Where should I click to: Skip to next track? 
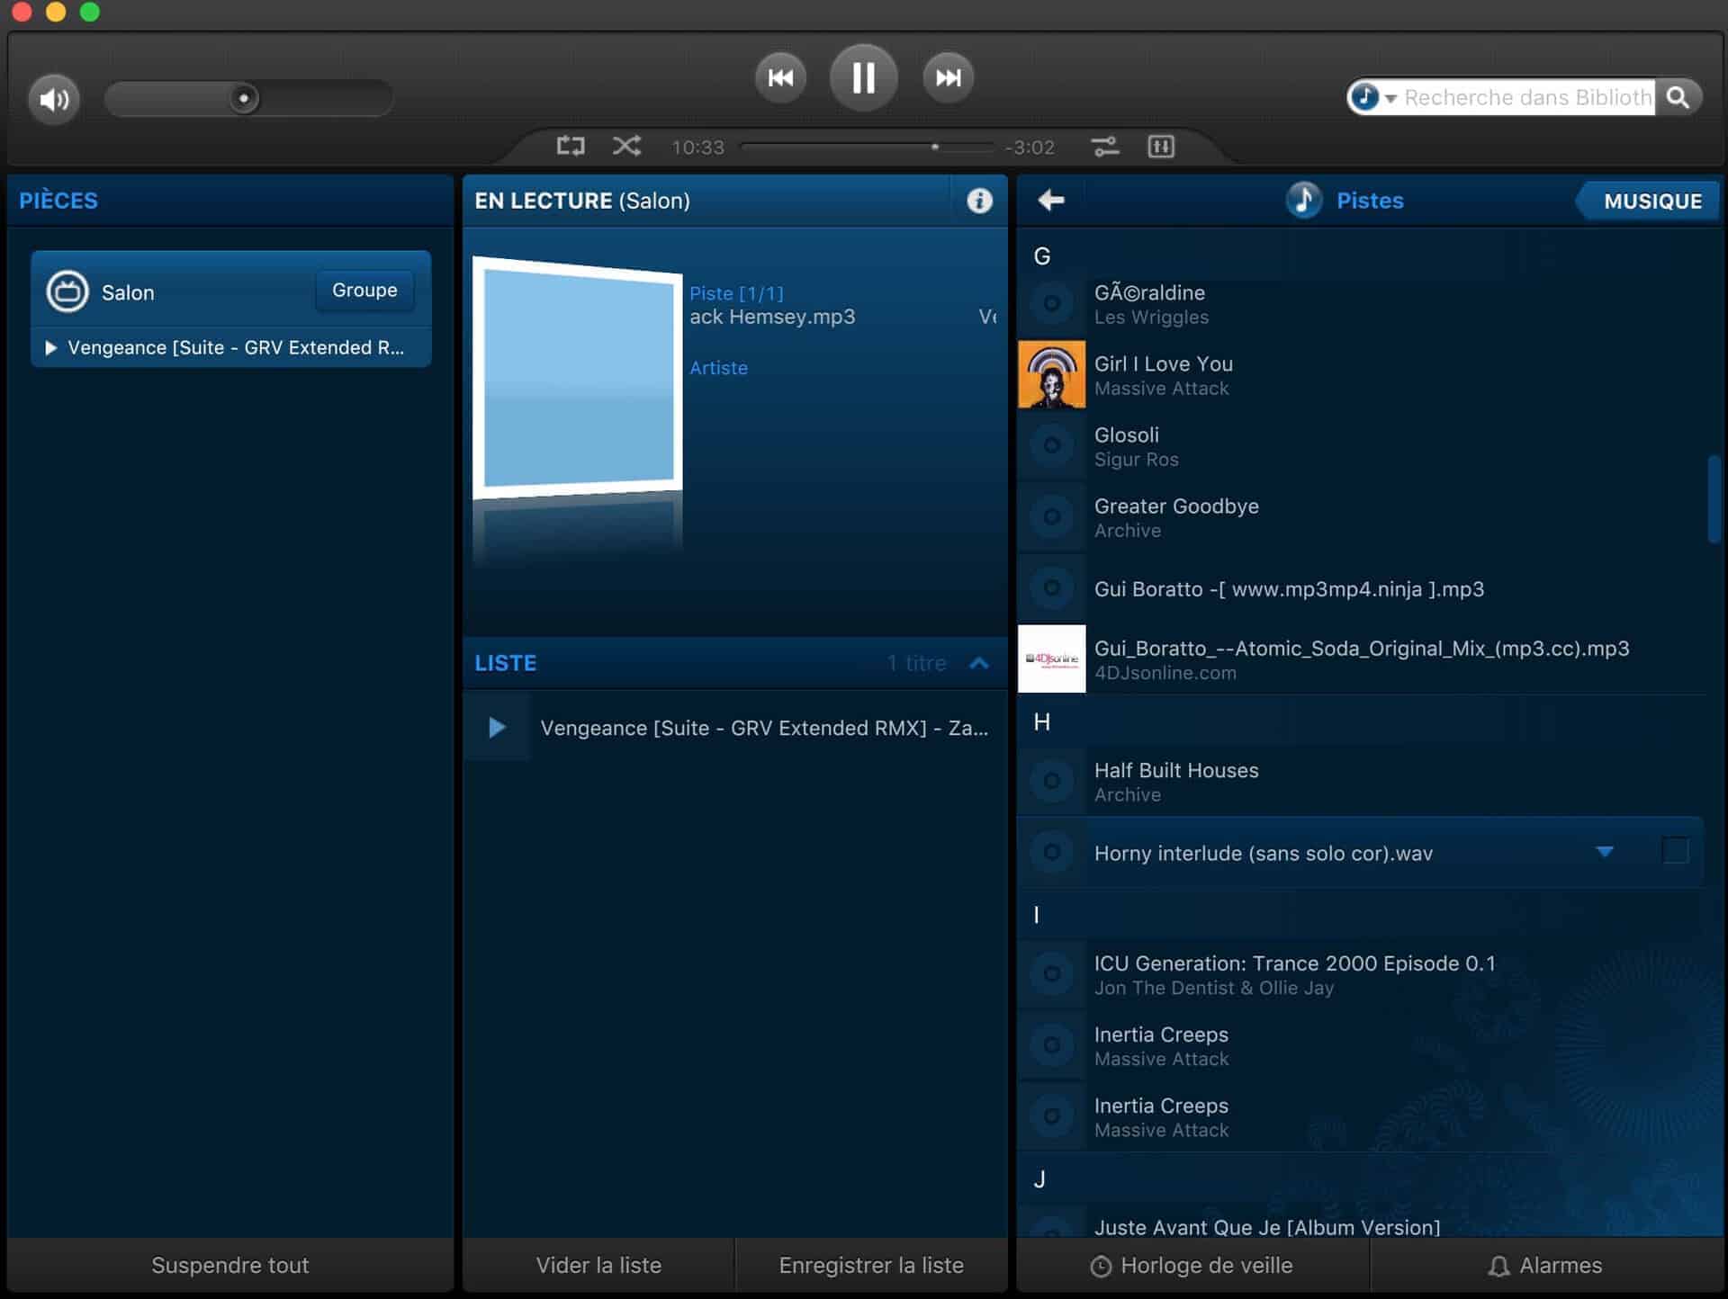point(948,78)
